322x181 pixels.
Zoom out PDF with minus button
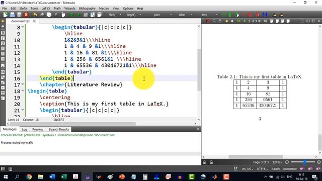click(x=287, y=162)
